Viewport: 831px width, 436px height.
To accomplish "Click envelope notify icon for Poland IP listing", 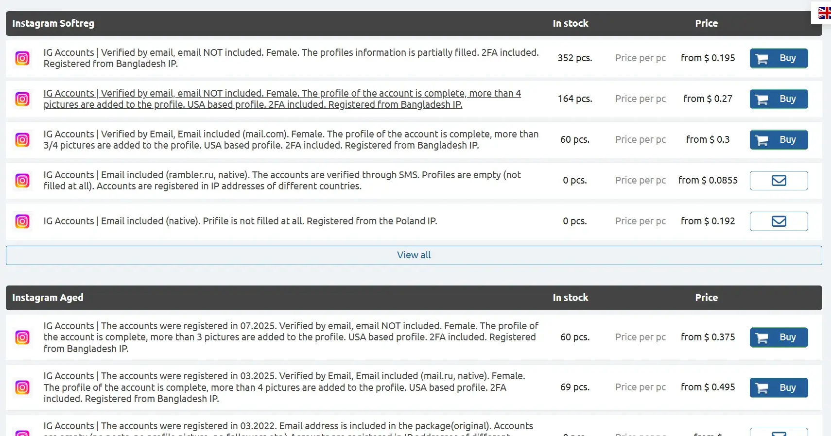I will point(779,221).
